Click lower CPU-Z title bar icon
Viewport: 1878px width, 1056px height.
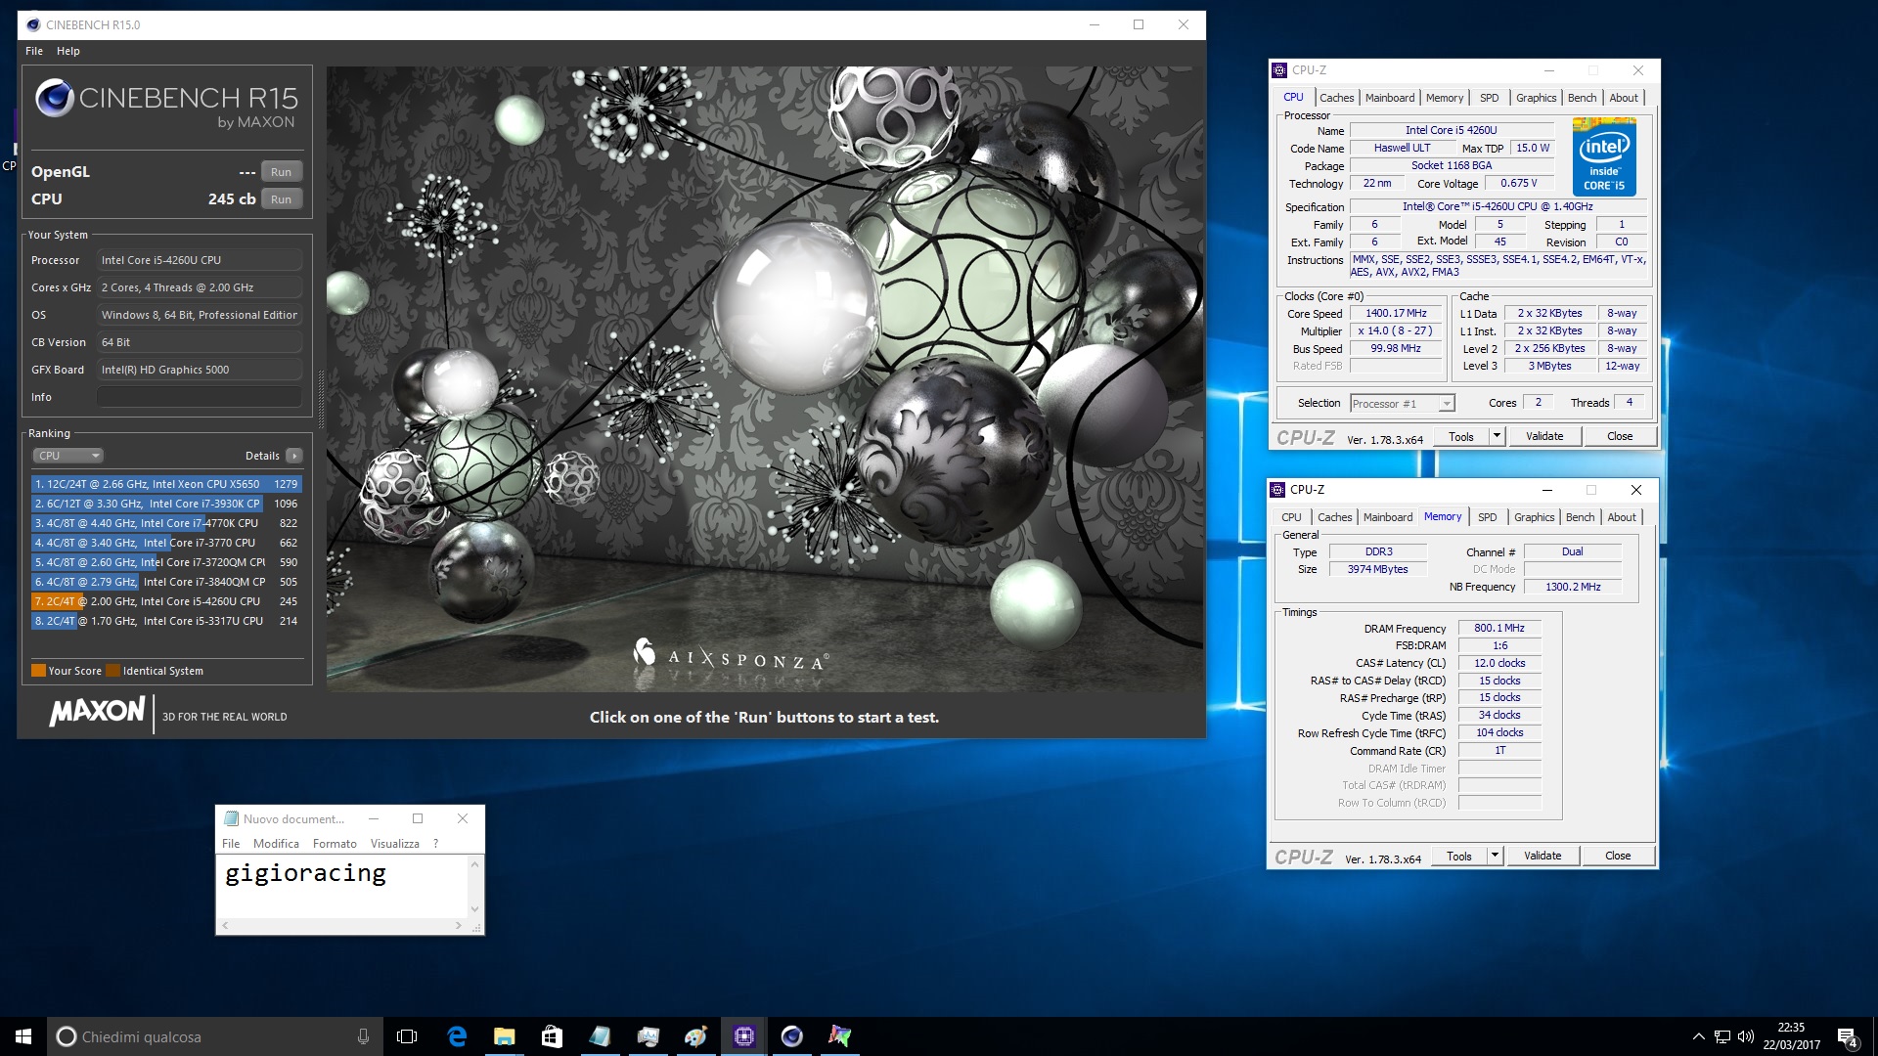[1276, 490]
